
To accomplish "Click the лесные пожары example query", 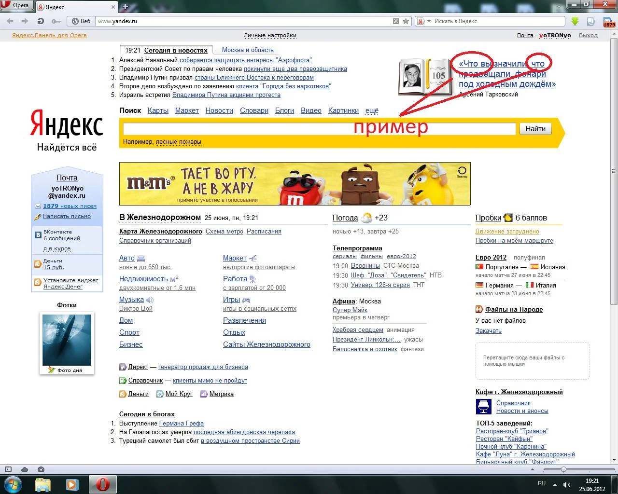I will click(x=179, y=142).
